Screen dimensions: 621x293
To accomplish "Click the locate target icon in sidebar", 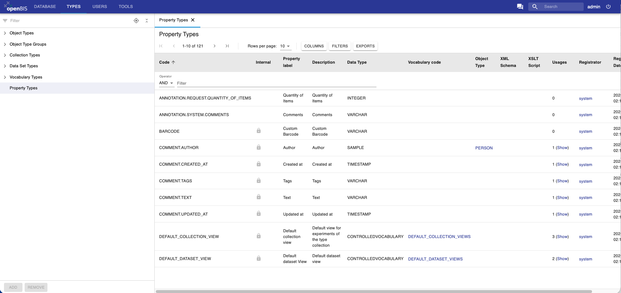I will 136,21.
